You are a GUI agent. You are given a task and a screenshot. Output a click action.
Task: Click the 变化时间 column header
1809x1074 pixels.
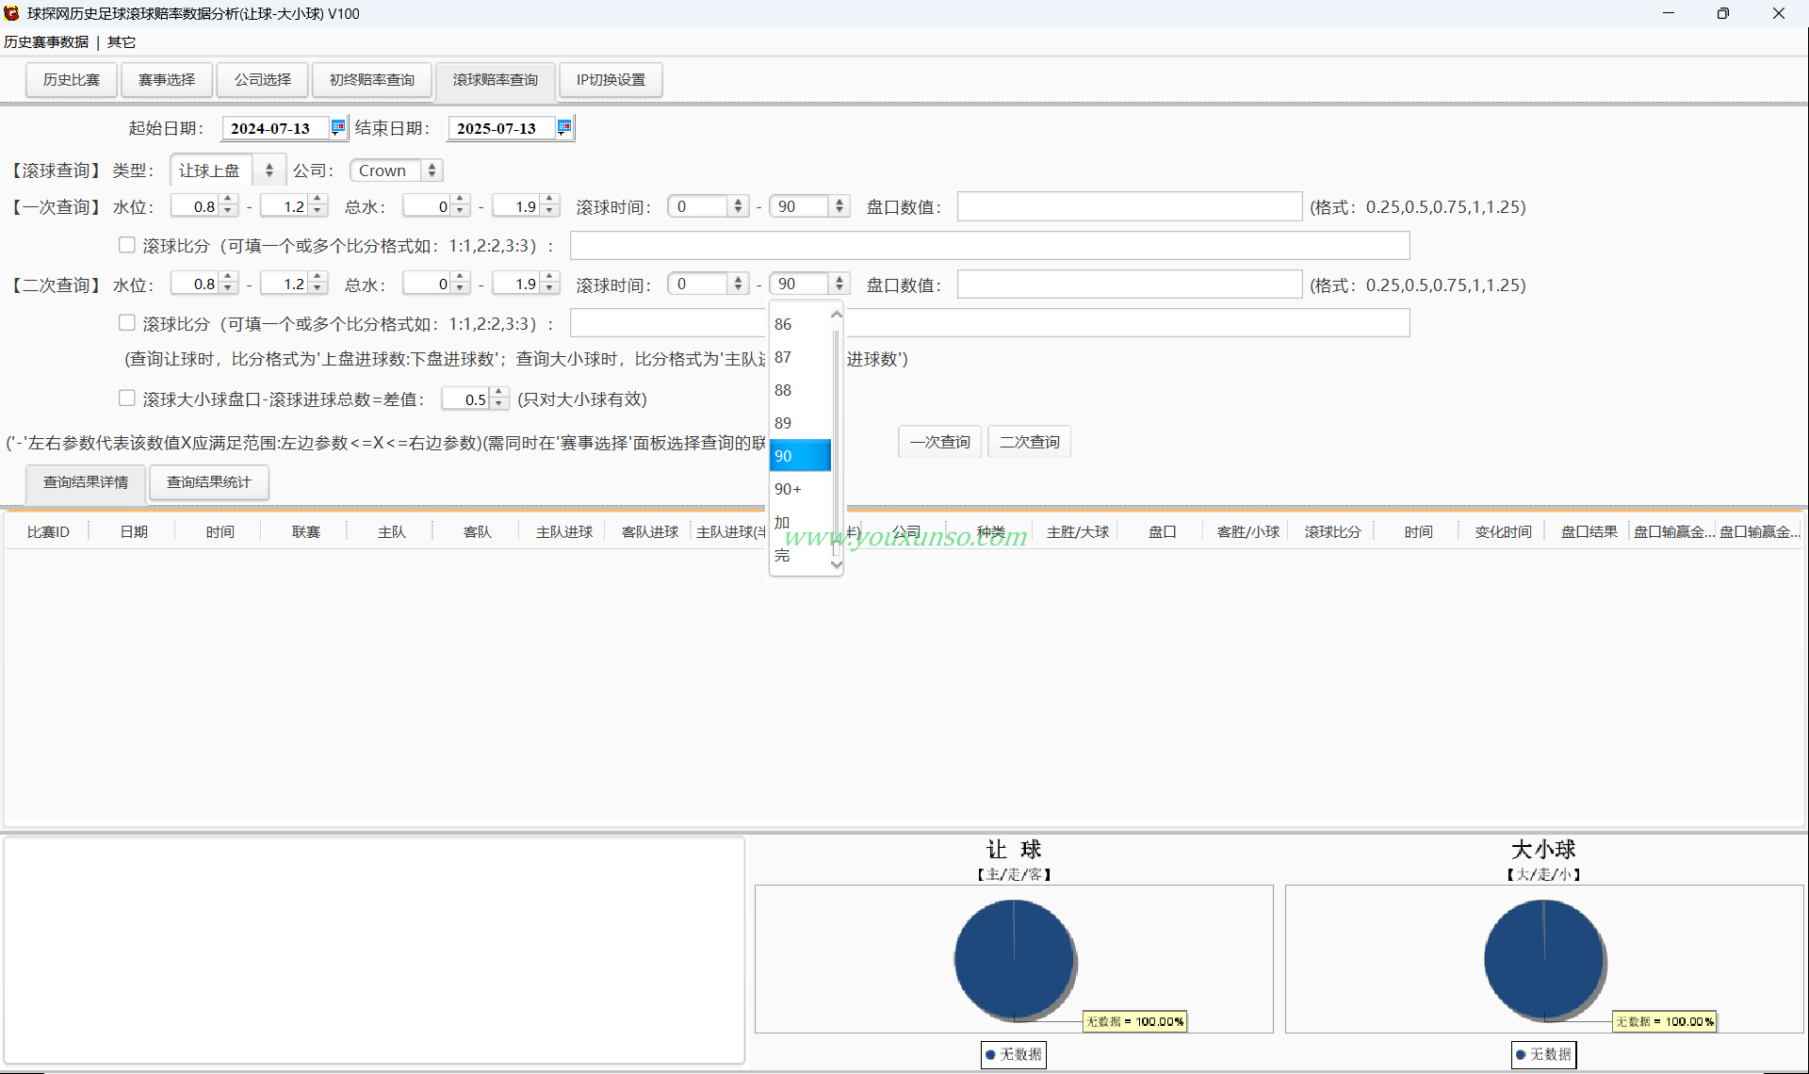pyautogui.click(x=1503, y=532)
